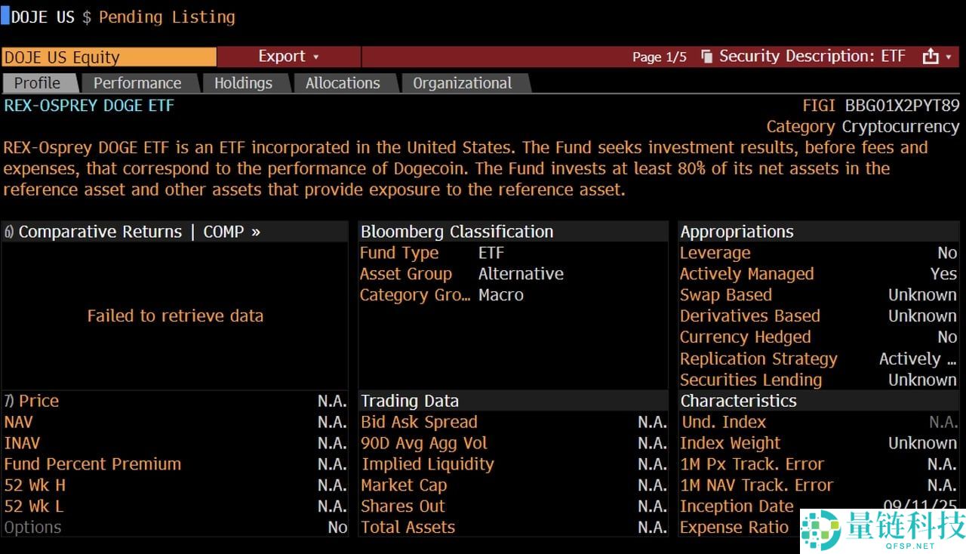Click the command line showing Pending Listing
The image size is (966, 554).
167,17
